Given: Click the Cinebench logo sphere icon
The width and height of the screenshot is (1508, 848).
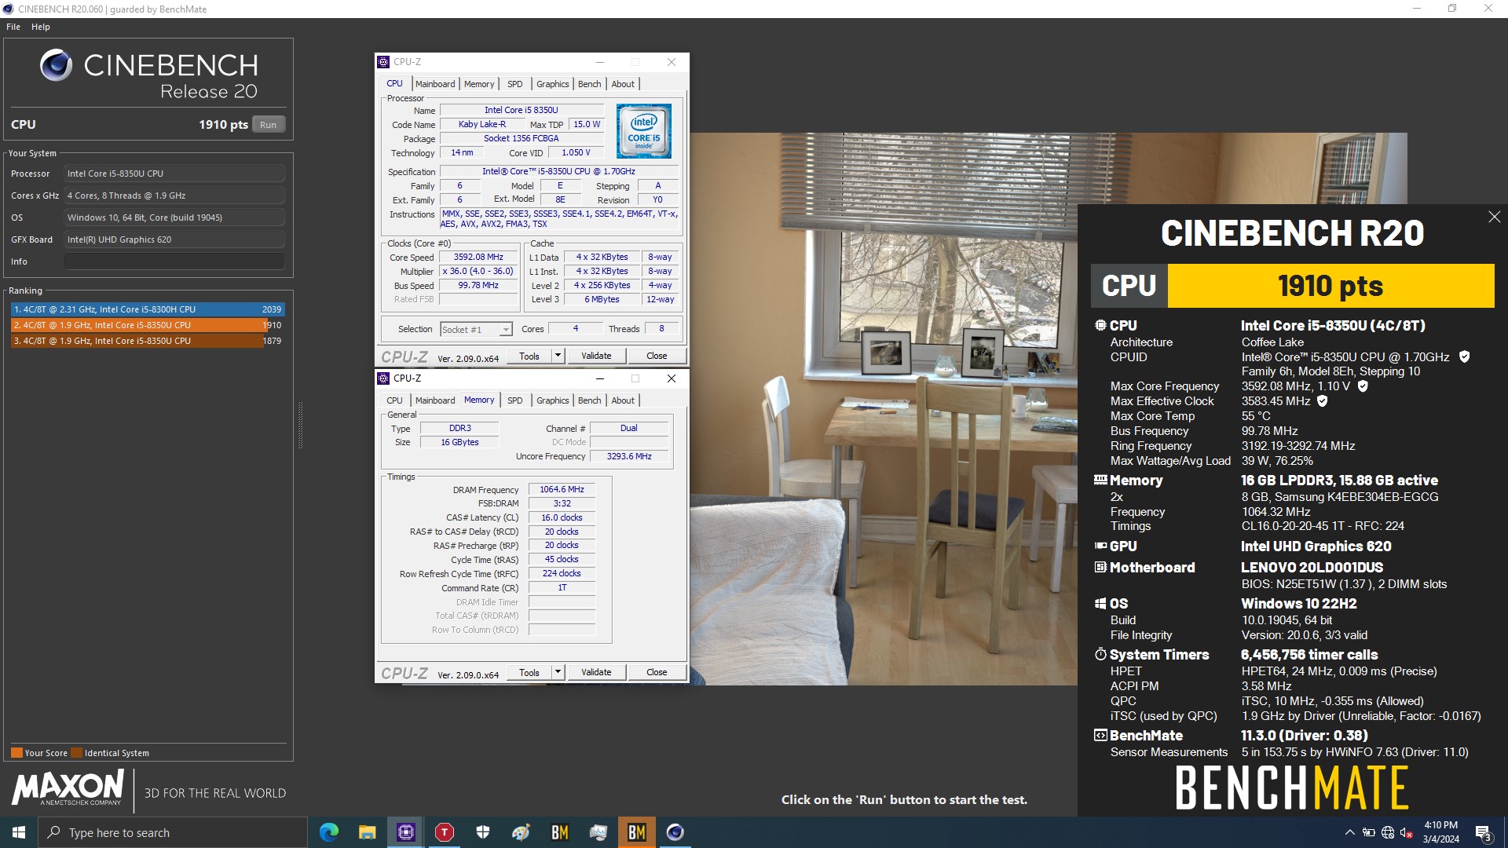Looking at the screenshot, I should (56, 66).
